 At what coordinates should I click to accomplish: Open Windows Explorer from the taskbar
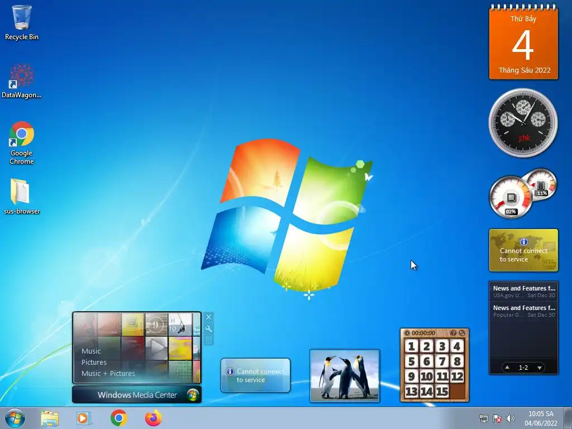(50, 418)
